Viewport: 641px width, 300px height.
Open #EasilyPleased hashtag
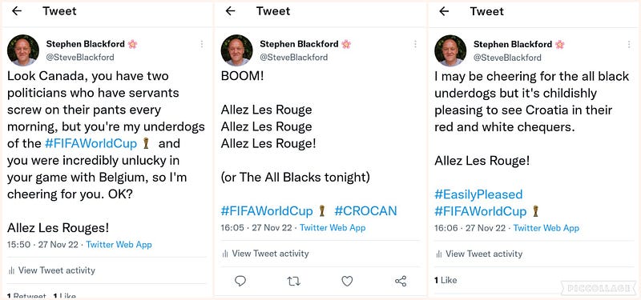(x=478, y=194)
